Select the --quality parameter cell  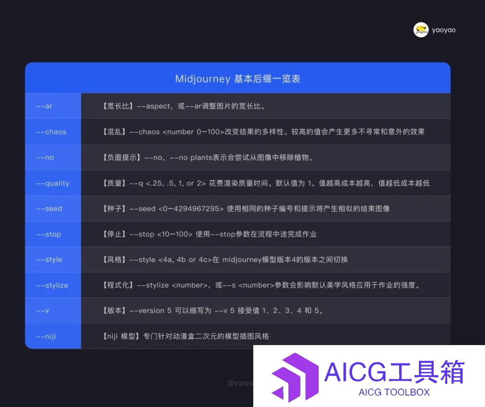[53, 183]
